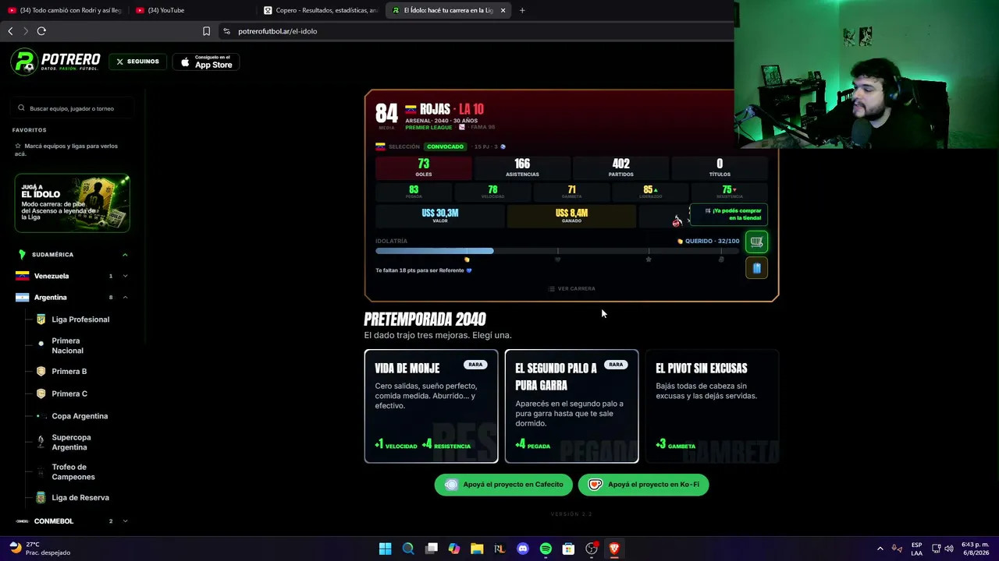Reload the current page

(x=41, y=31)
